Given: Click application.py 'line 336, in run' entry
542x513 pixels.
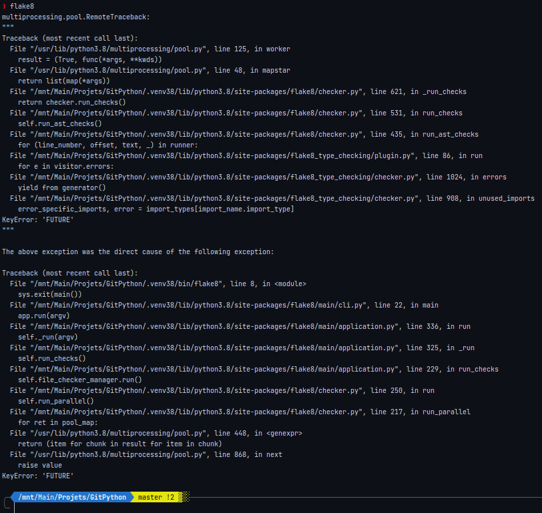Looking at the screenshot, I should (x=240, y=327).
